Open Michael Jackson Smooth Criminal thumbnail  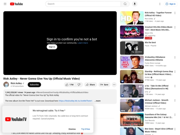click(132, 105)
